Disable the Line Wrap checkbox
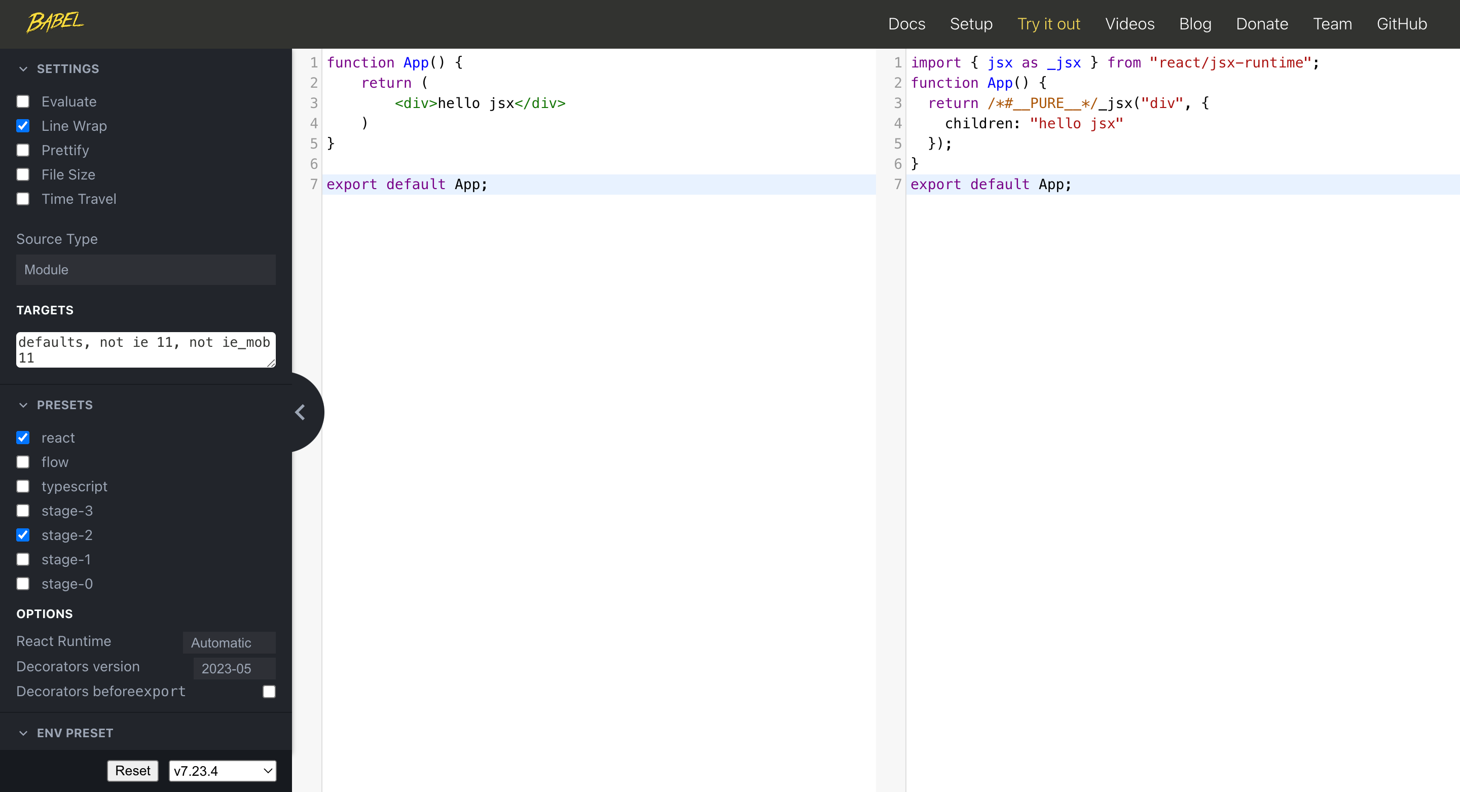 click(23, 126)
